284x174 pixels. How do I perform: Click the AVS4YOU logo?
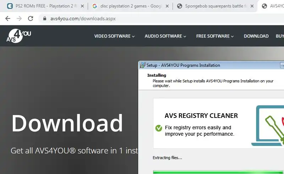(19, 36)
